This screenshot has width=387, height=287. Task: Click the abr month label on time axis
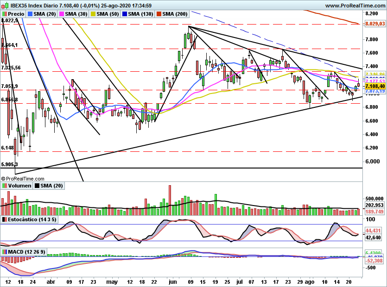[x=51, y=282]
